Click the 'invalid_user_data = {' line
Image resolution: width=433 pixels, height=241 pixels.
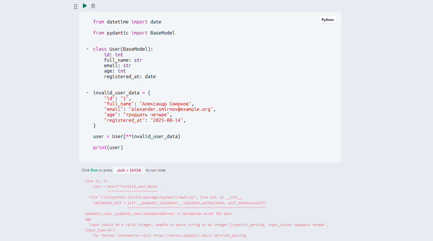coord(122,93)
